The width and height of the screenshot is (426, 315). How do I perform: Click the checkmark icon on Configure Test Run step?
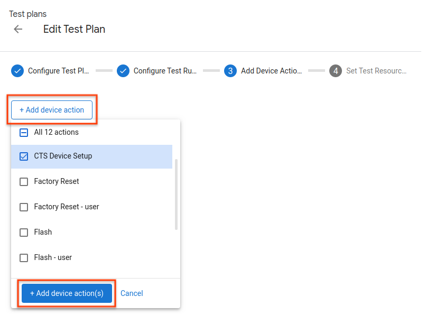[x=123, y=70]
